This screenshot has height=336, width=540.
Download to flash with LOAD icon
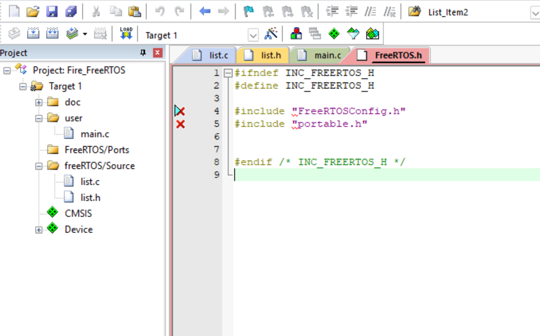pyautogui.click(x=126, y=33)
